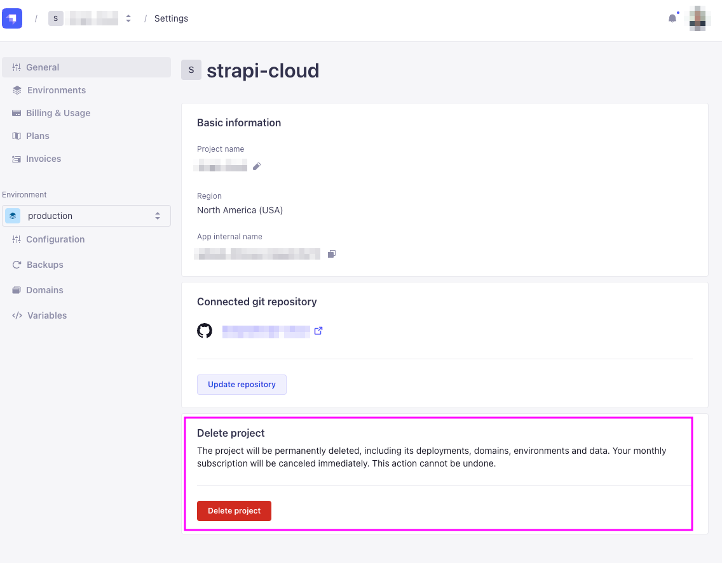Open Billing & Usage page

tap(58, 113)
